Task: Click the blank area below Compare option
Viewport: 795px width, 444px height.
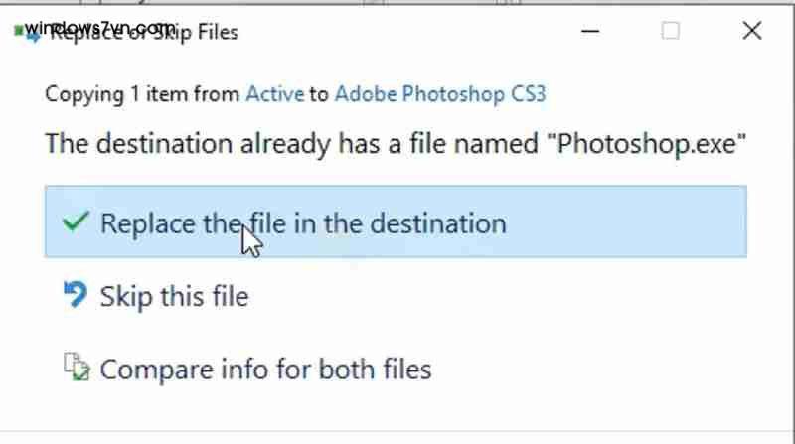Action: (x=397, y=417)
